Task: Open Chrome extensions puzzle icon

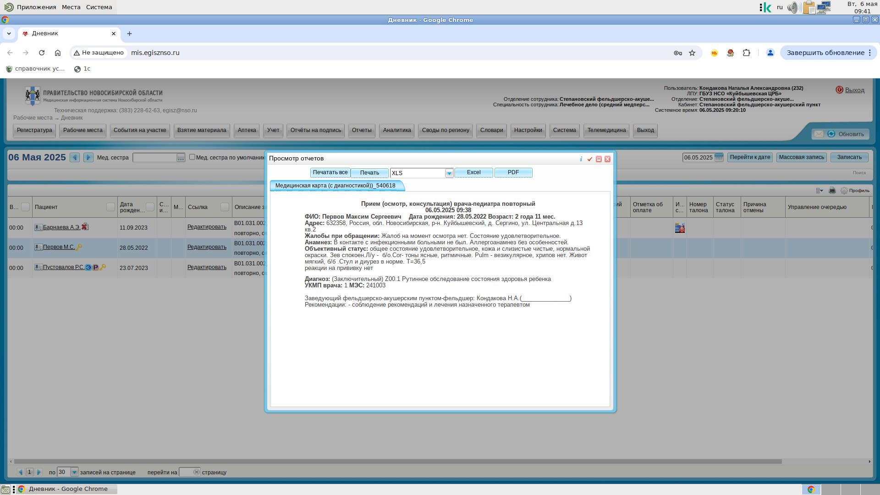Action: 747,53
